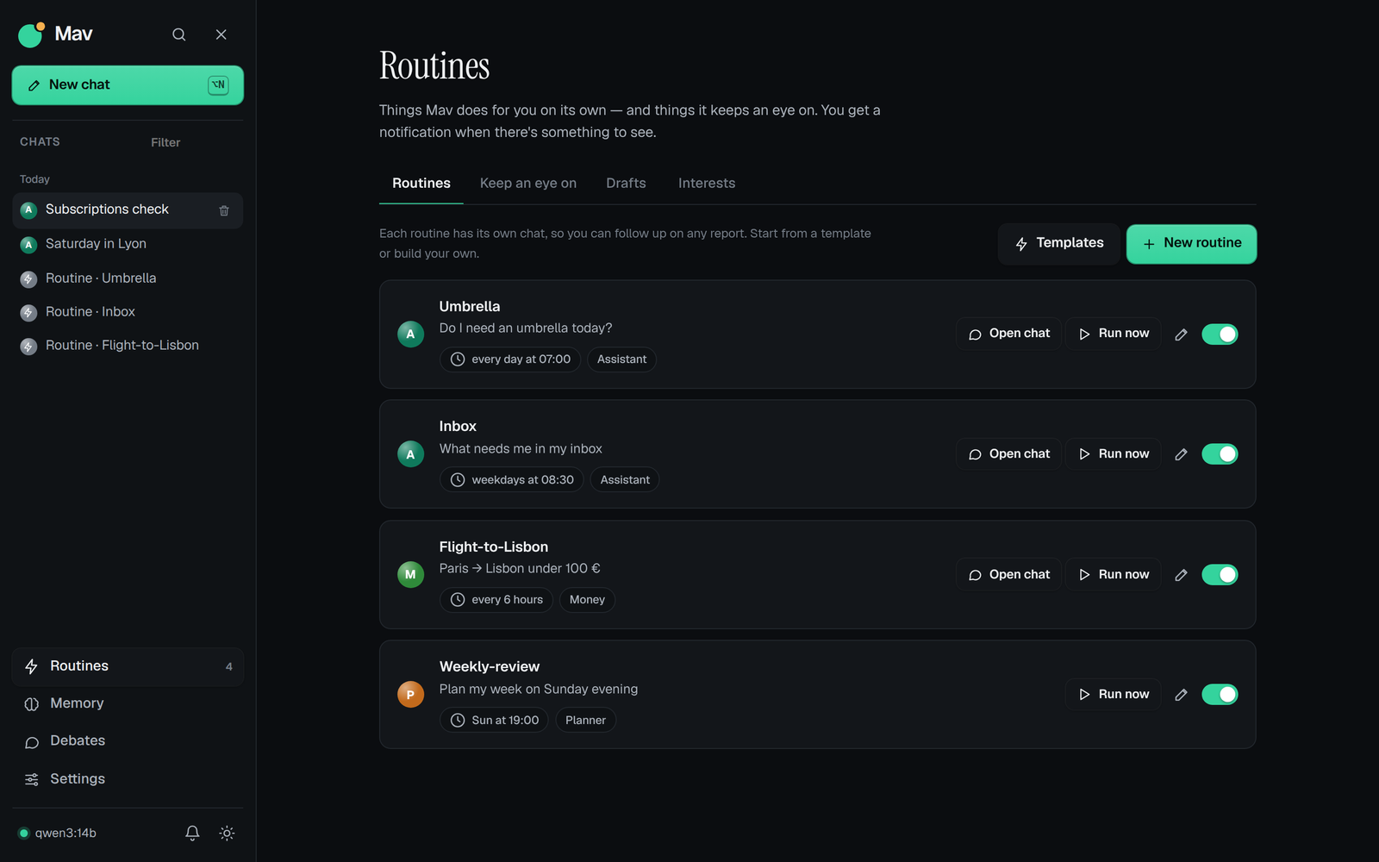The width and height of the screenshot is (1379, 862).
Task: Open Settings in the sidebar
Action: click(x=128, y=779)
